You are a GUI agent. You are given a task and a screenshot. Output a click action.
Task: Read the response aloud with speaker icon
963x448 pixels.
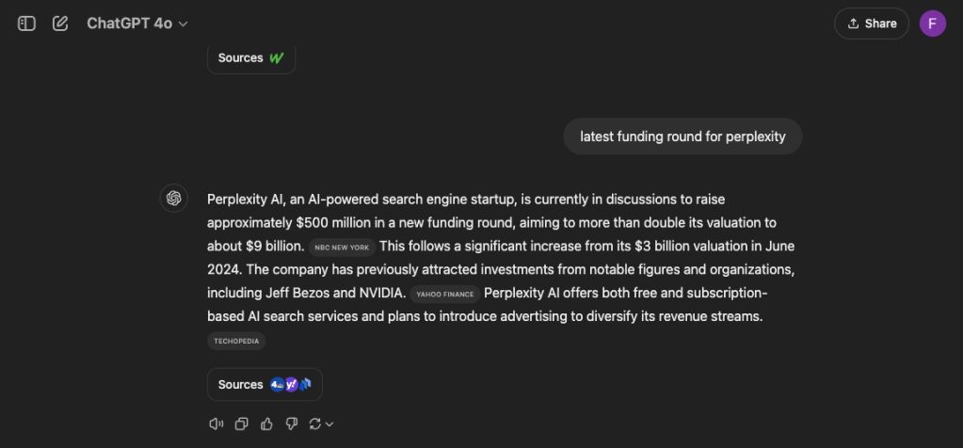217,424
